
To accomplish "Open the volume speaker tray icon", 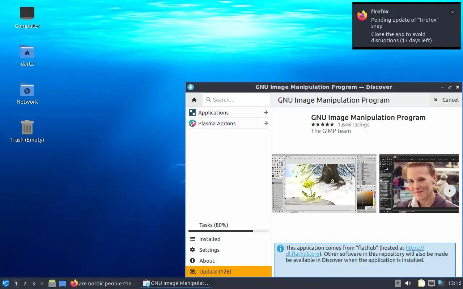I will 408,283.
